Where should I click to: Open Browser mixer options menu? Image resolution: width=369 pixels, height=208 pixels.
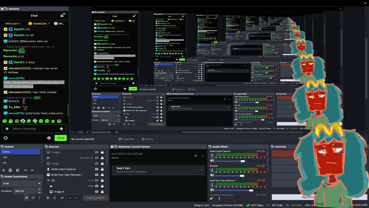pos(212,170)
